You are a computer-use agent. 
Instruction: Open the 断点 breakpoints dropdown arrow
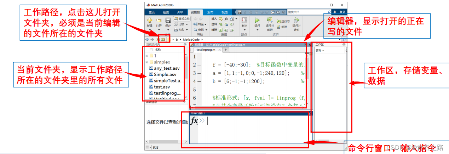click(244, 30)
